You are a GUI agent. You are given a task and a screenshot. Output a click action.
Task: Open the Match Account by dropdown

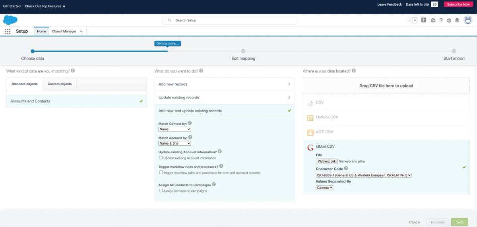175,143
